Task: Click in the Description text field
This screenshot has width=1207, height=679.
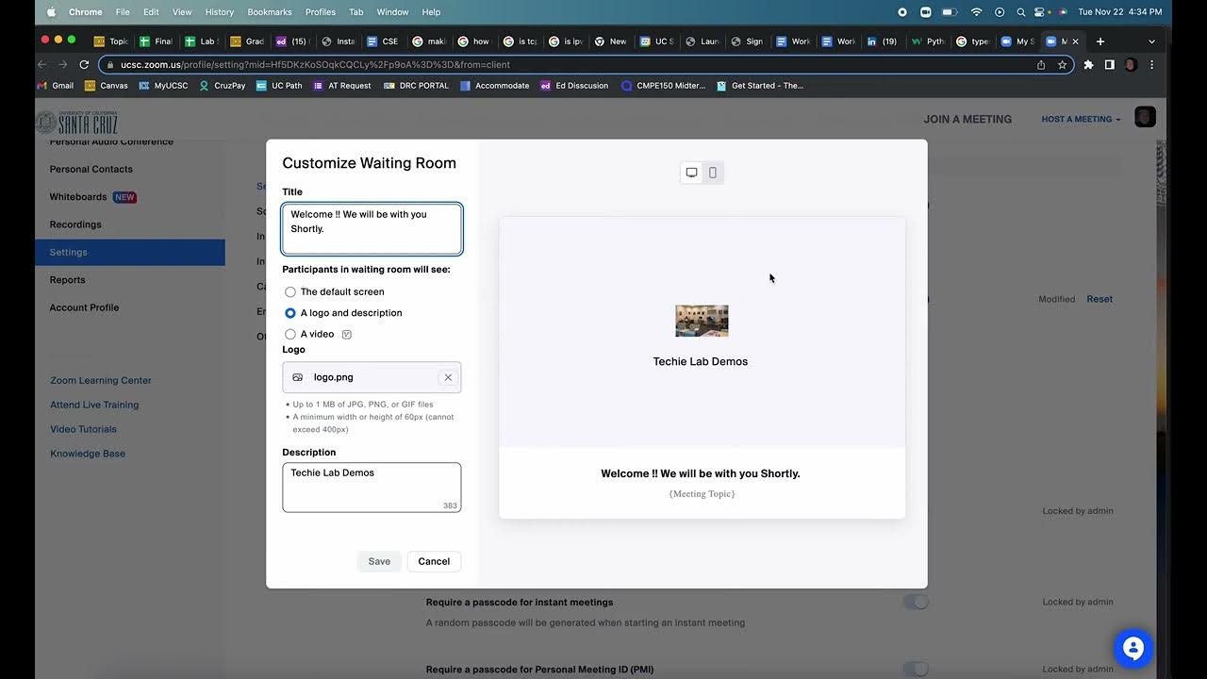Action: pos(372,488)
